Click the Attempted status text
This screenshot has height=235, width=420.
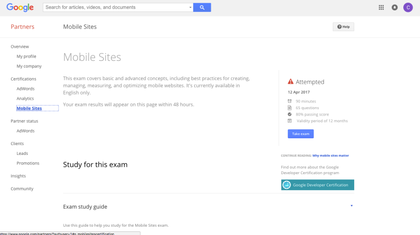pos(310,82)
